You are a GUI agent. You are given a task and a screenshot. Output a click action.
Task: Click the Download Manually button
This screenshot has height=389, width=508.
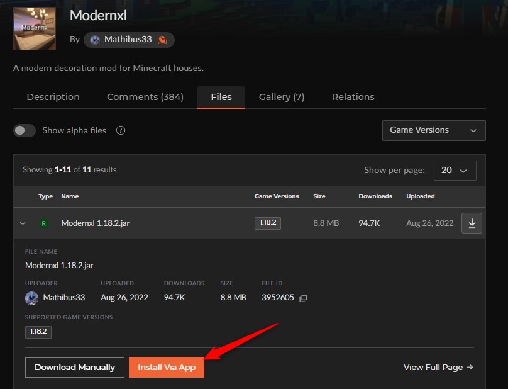pos(75,367)
